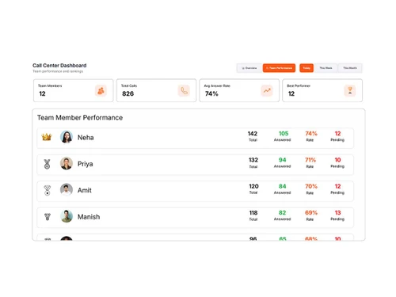Open Neha's profile photo
Viewport: 396px width, 297px height.
[67, 137]
